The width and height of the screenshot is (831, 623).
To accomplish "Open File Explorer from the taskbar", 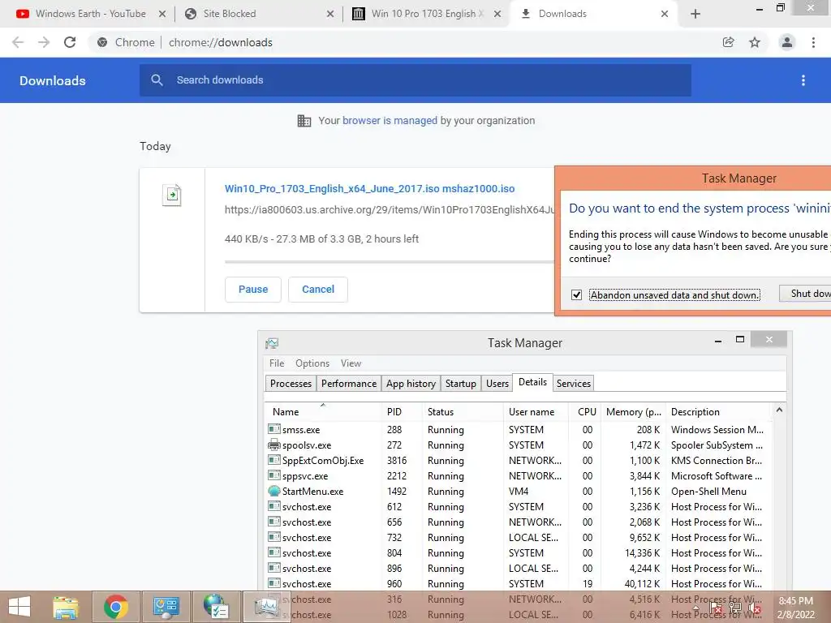I will coord(66,607).
